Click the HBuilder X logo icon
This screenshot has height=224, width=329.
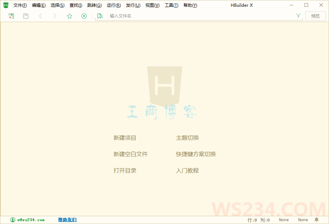pyautogui.click(x=6, y=5)
